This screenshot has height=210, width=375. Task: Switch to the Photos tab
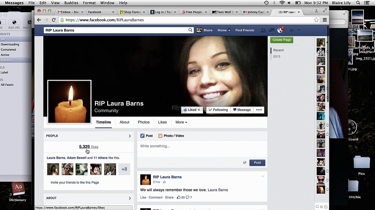point(144,122)
